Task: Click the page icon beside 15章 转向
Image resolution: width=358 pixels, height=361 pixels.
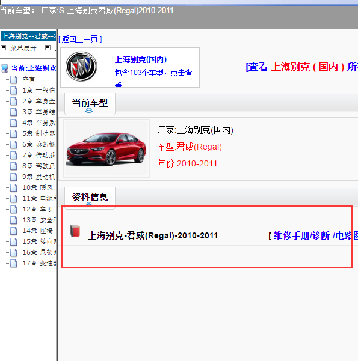Action: [x=14, y=242]
